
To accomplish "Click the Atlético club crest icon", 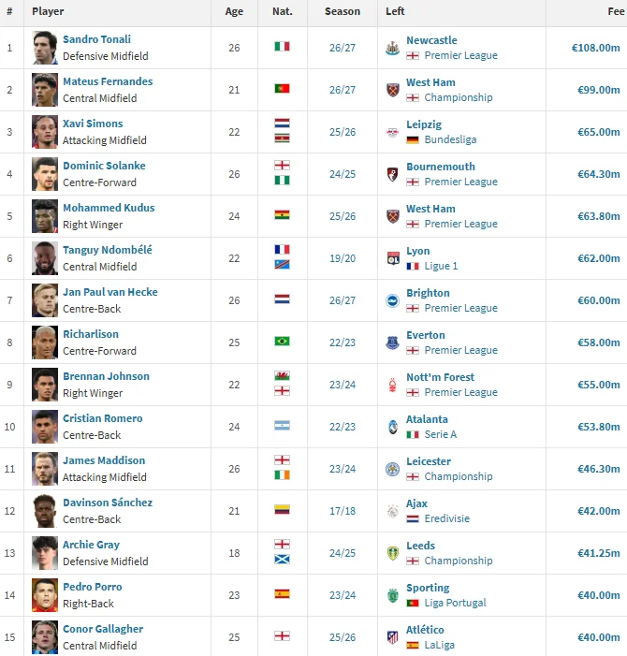I will pyautogui.click(x=392, y=637).
